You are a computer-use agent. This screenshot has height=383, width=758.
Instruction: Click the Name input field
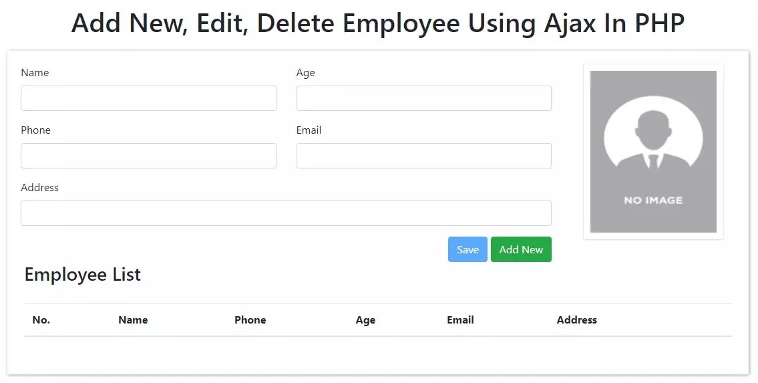pyautogui.click(x=148, y=98)
